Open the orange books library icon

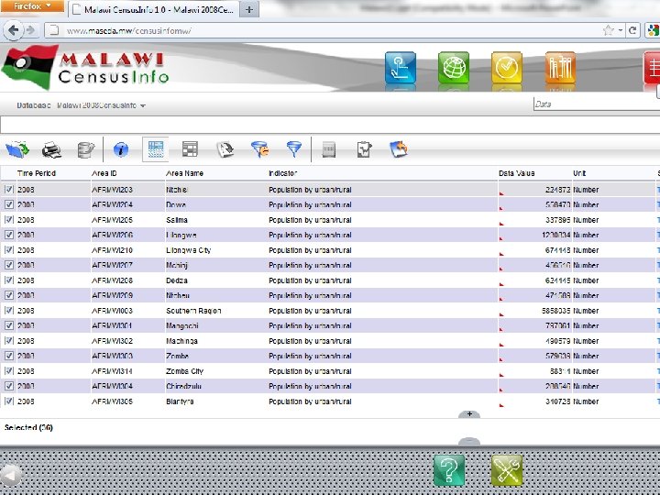tap(560, 68)
